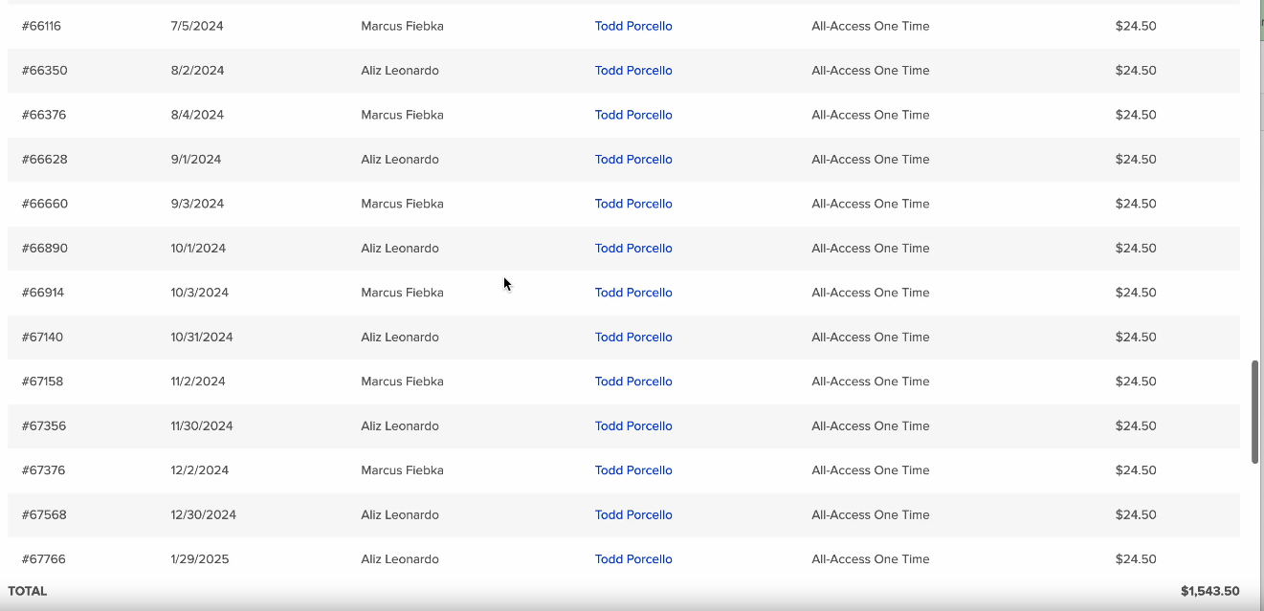Select the TOTAL label in footer
This screenshot has height=611, width=1264.
27,592
